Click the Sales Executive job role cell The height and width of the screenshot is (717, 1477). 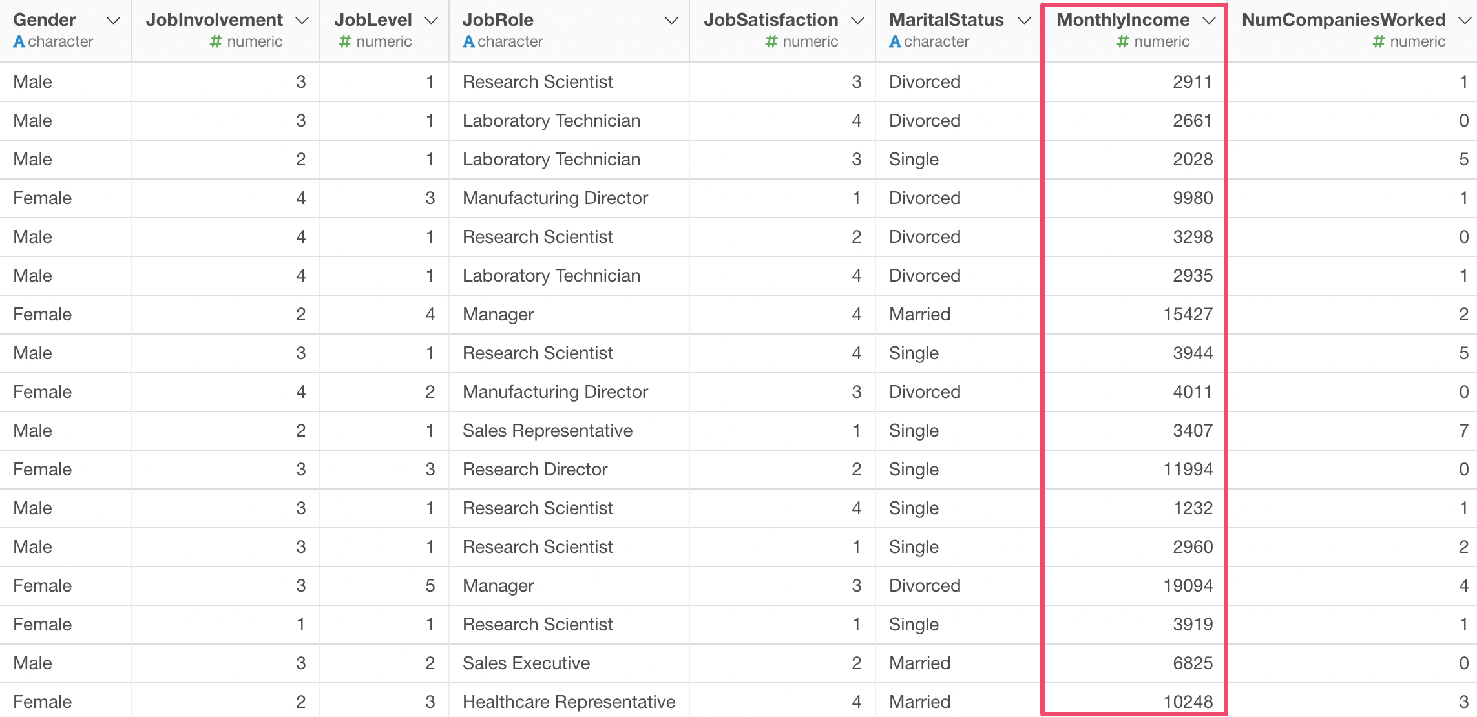[x=526, y=663]
